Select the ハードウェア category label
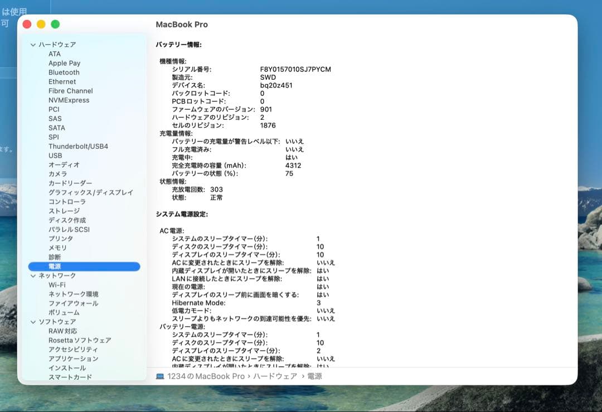The image size is (602, 412). 57,45
